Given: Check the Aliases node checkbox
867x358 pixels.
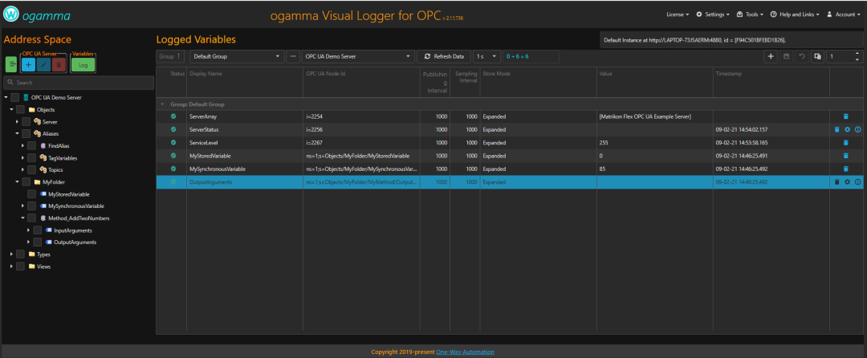Looking at the screenshot, I should point(26,134).
